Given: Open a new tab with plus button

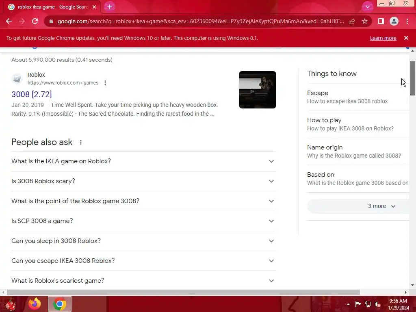Looking at the screenshot, I should tap(110, 7).
